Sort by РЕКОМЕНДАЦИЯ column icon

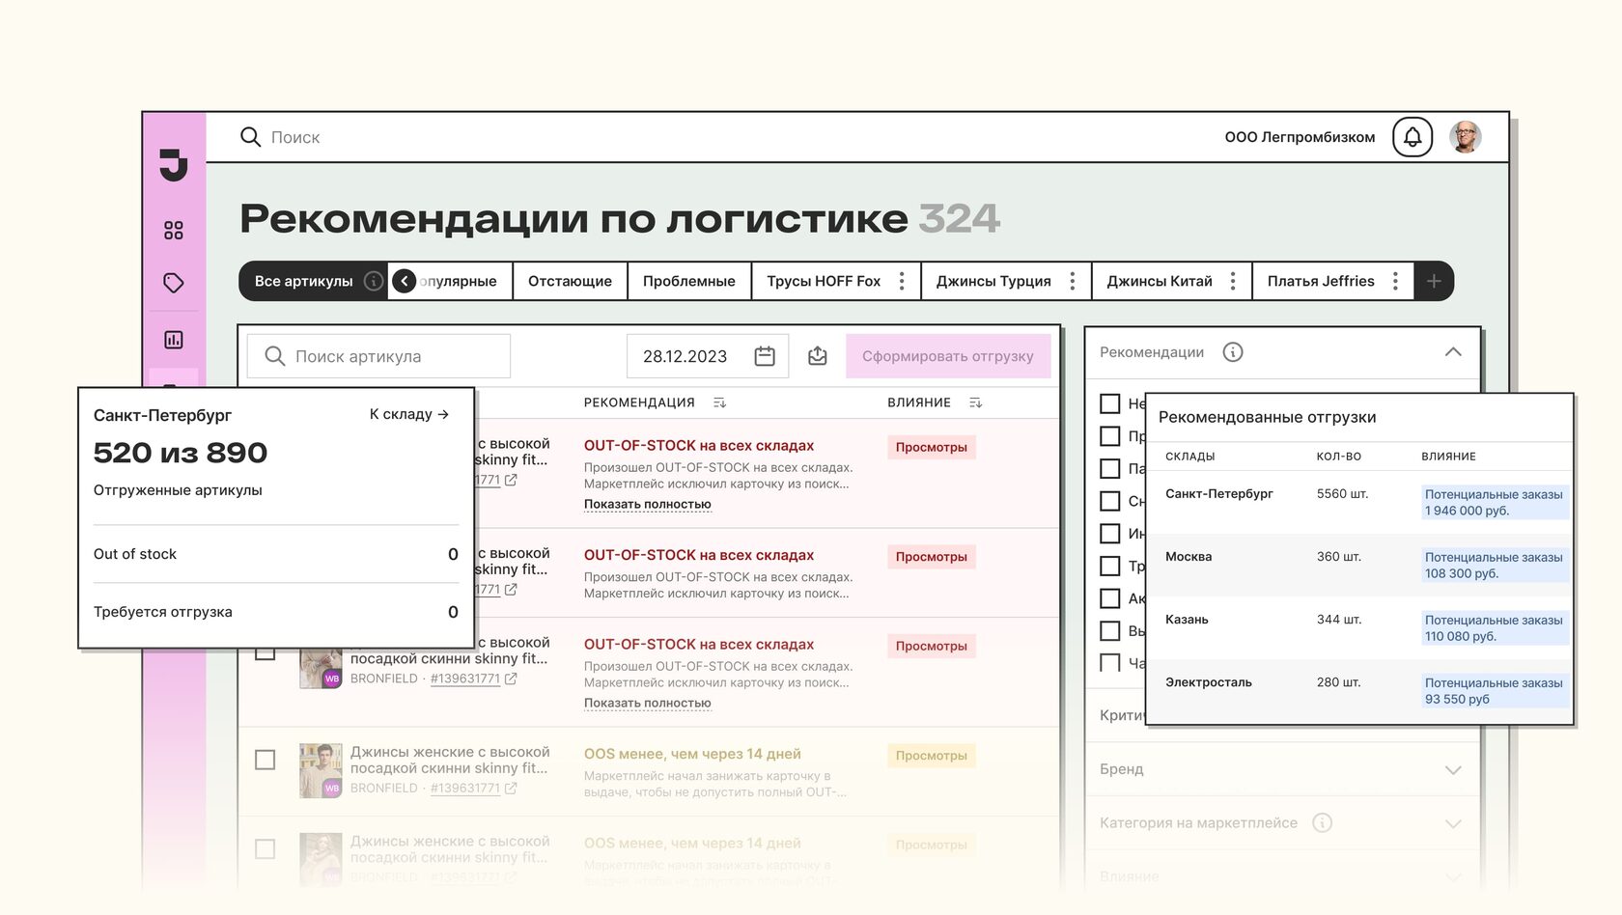coord(719,402)
